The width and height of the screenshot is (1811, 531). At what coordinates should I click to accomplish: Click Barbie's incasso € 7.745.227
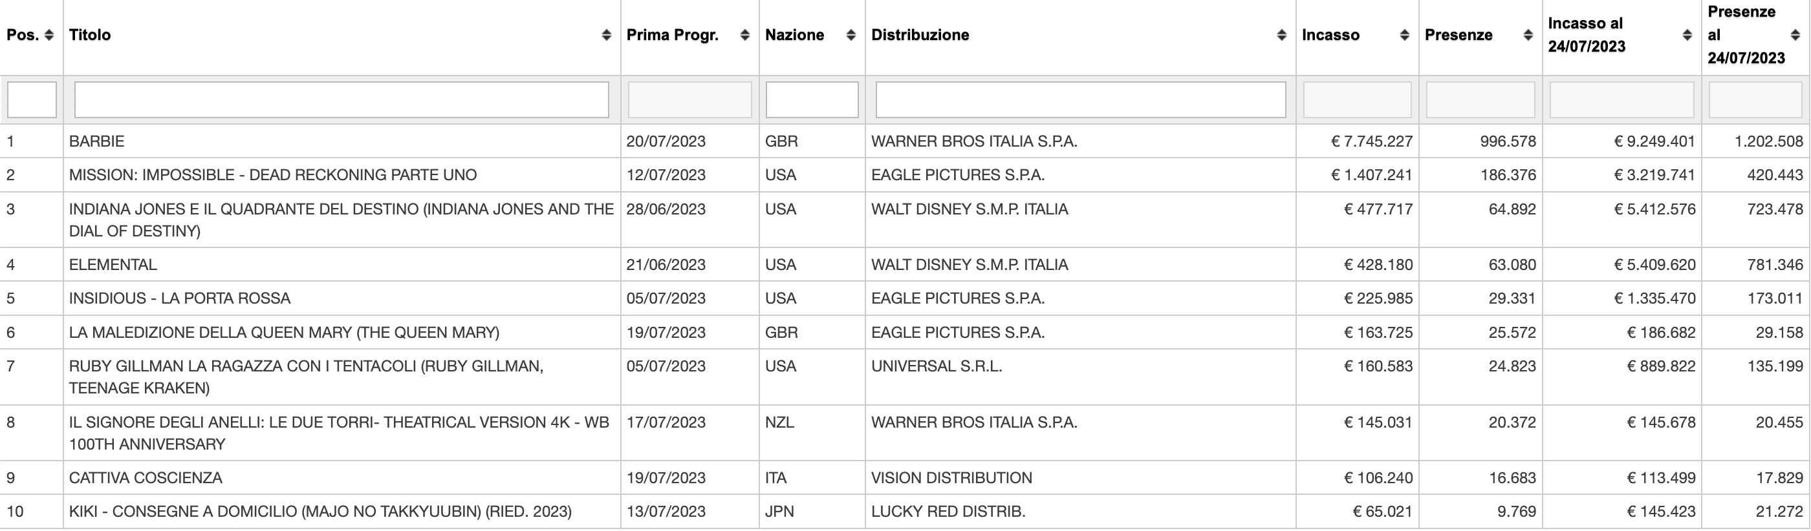[x=1372, y=141]
